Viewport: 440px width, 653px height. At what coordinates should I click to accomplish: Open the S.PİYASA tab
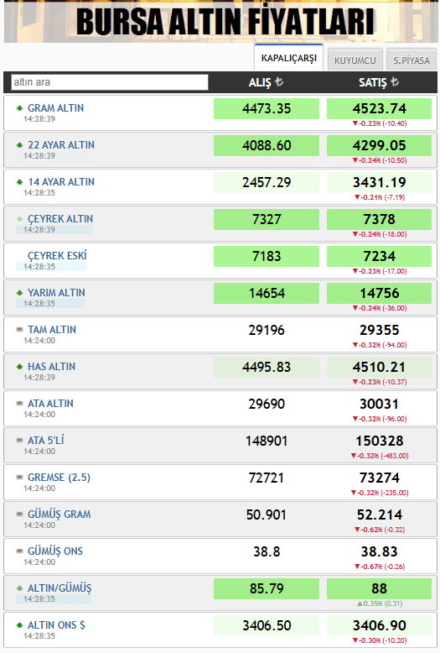point(412,60)
